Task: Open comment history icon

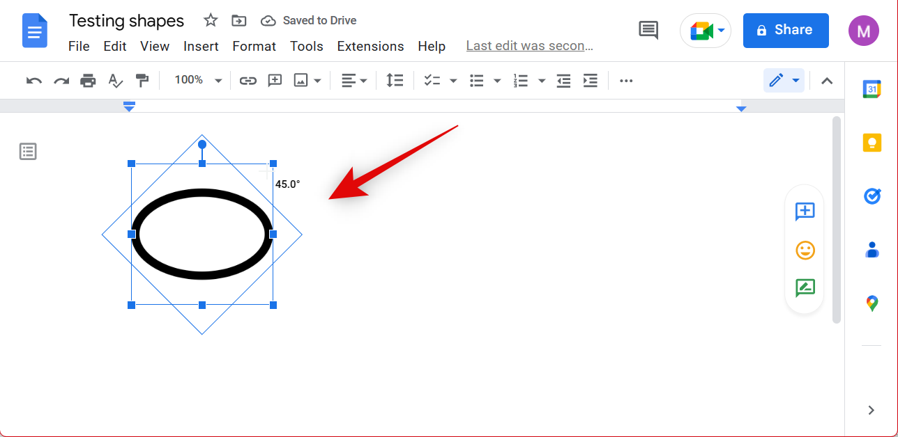Action: coord(648,30)
